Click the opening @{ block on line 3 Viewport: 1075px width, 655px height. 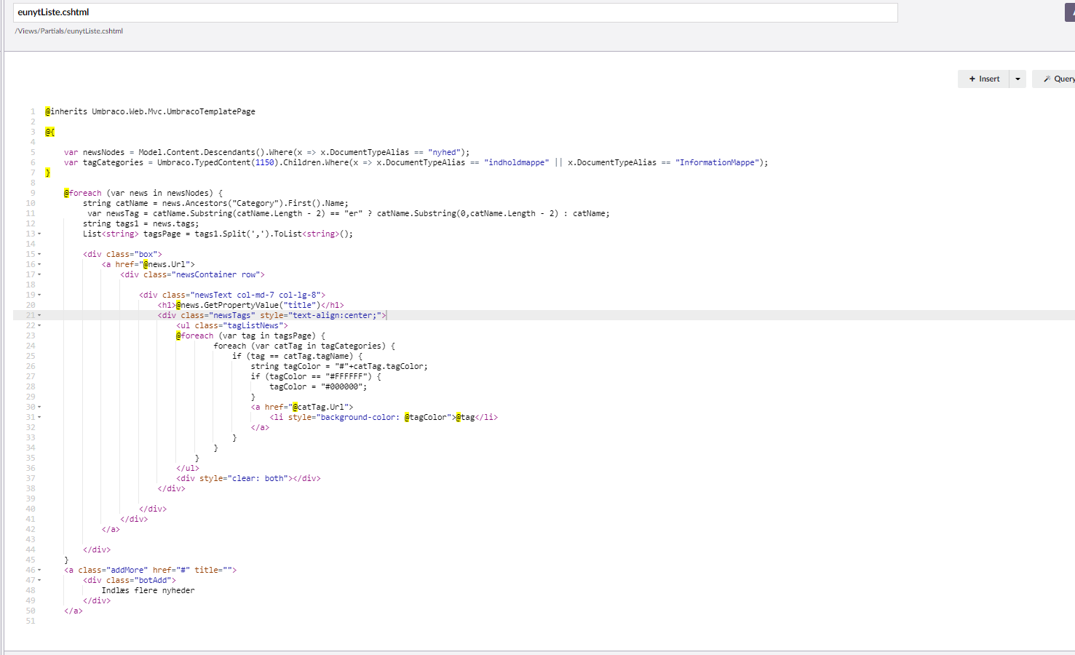click(x=49, y=132)
